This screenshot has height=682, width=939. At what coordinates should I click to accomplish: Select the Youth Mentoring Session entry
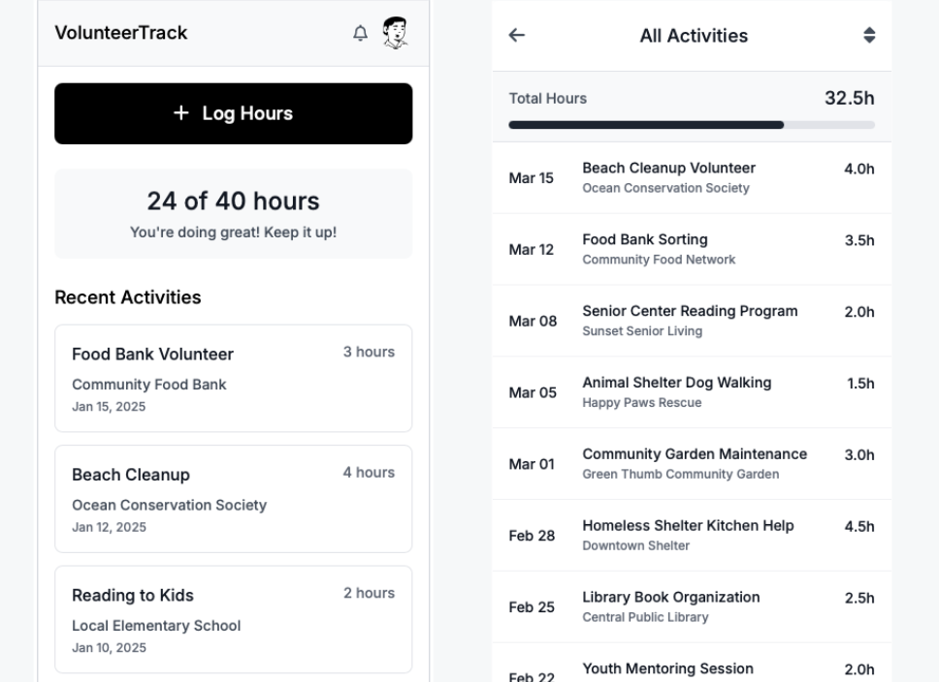tap(692, 663)
